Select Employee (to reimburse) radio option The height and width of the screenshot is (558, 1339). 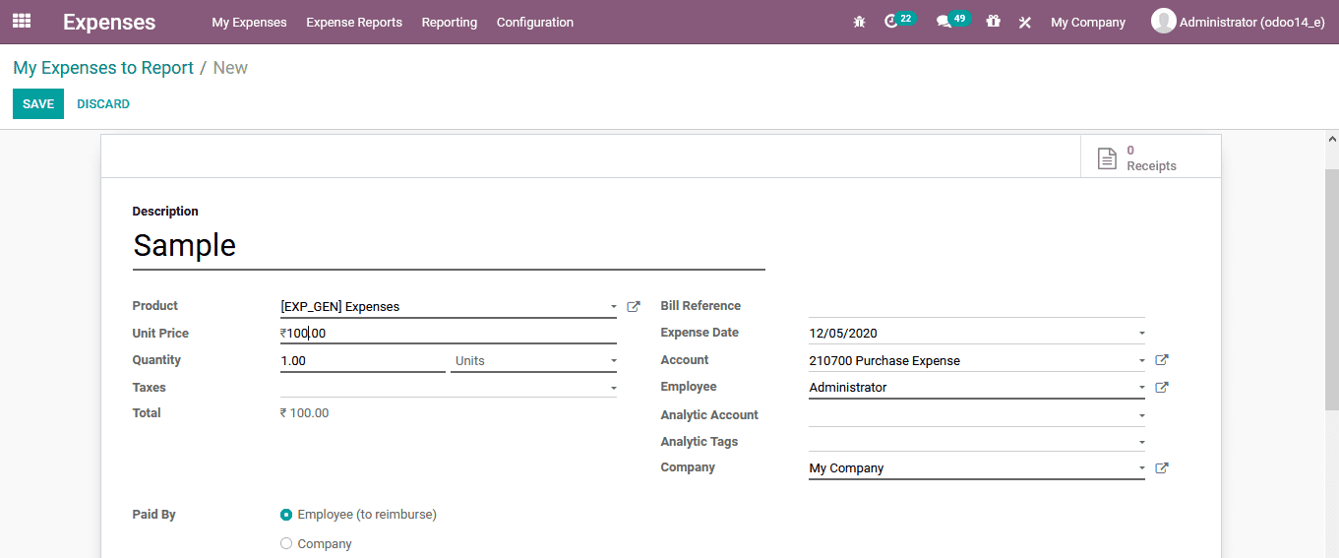[286, 515]
